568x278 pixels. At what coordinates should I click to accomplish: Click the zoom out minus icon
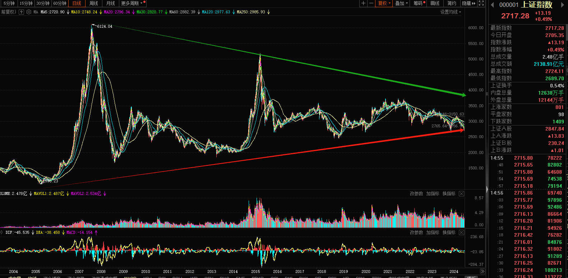click(371, 3)
